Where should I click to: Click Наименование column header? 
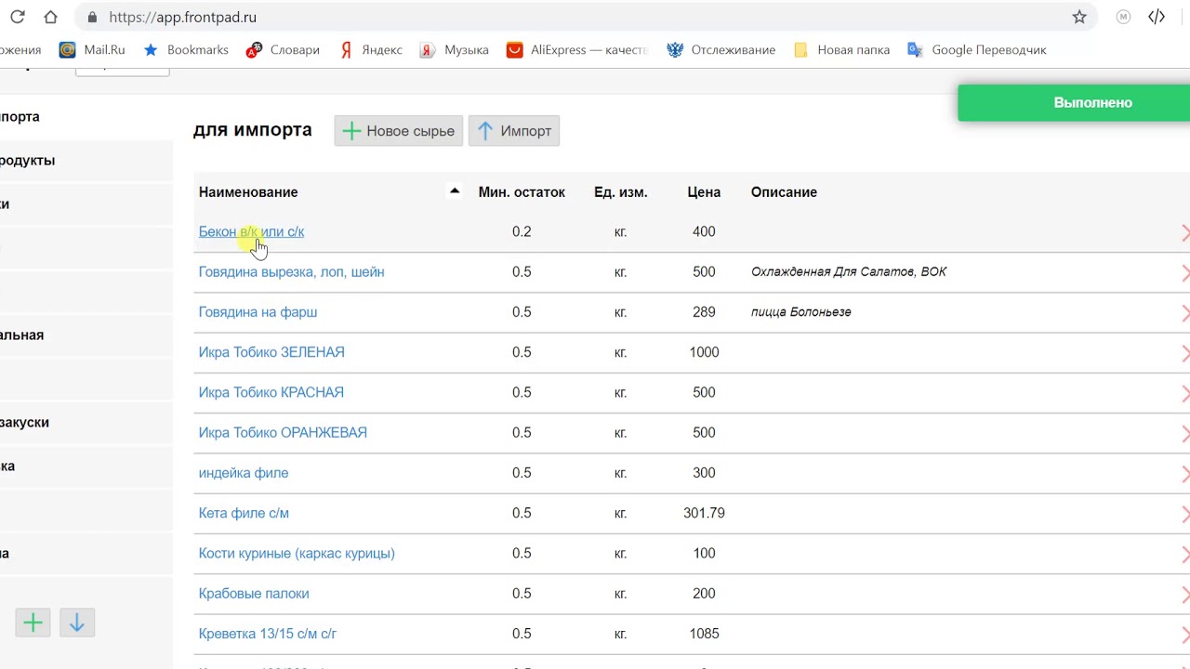pyautogui.click(x=248, y=192)
